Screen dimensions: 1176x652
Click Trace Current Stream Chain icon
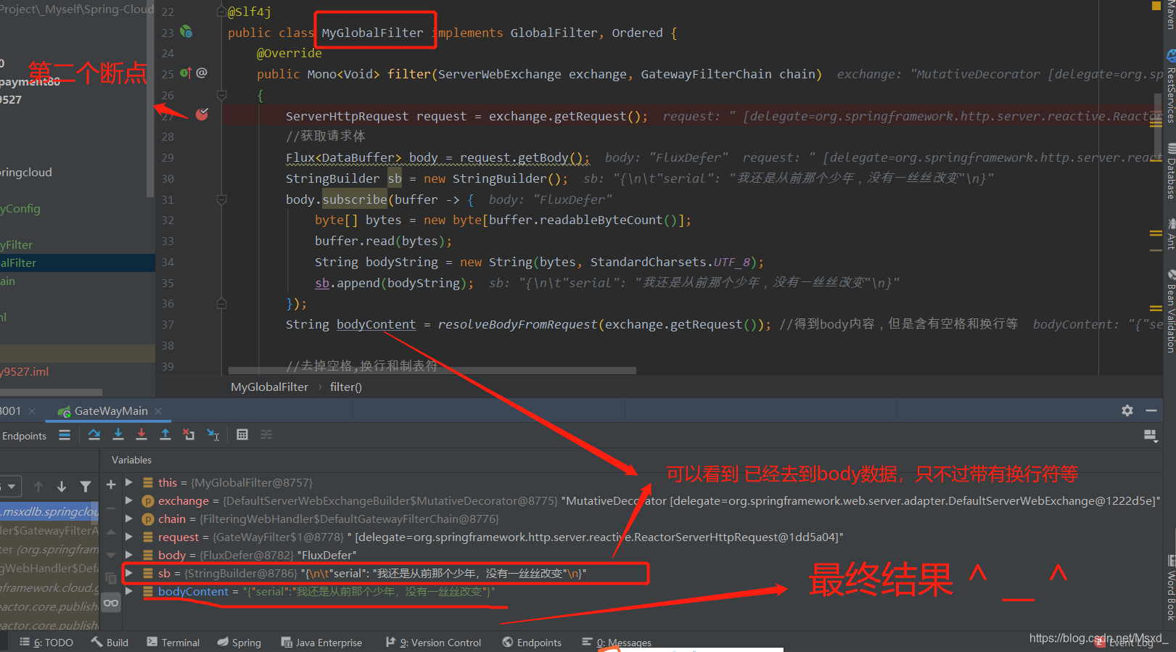tap(266, 434)
